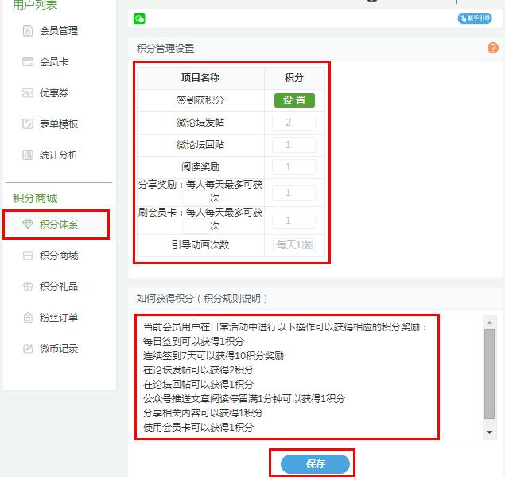Click the text area scrollbar thumb

coord(489,373)
